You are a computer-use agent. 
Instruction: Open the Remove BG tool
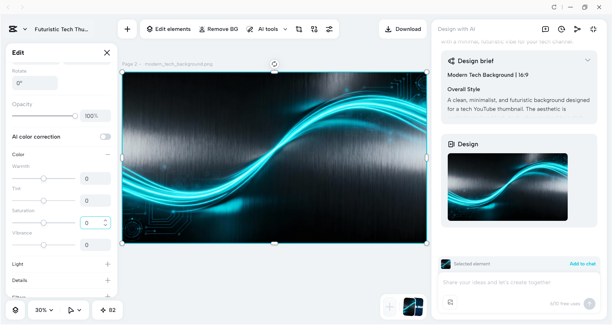pos(219,29)
